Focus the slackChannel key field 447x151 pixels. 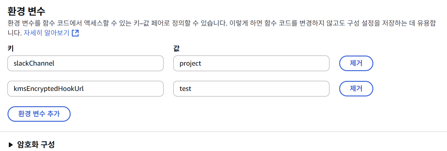85,63
